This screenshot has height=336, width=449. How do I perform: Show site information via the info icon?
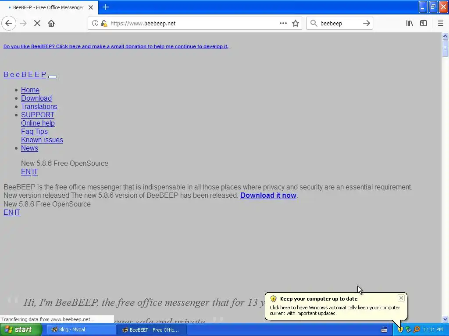95,24
